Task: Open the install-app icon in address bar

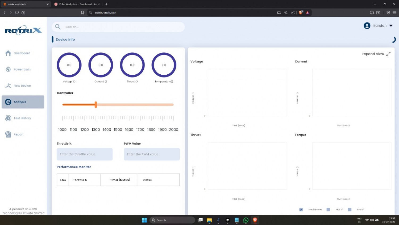Action: click(279, 13)
